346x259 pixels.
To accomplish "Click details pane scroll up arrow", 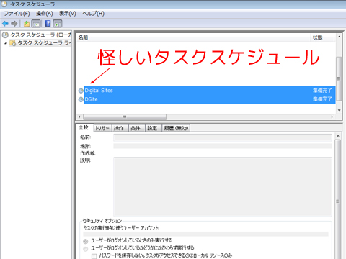I will coord(338,136).
